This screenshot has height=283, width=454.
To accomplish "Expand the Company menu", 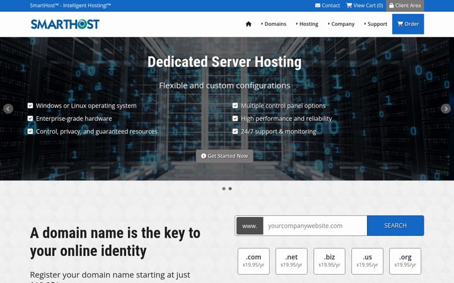I will [x=341, y=24].
